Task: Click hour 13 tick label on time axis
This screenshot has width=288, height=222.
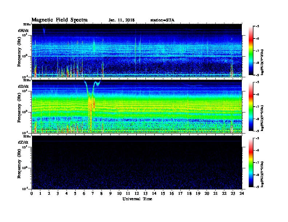Action: click(145, 194)
